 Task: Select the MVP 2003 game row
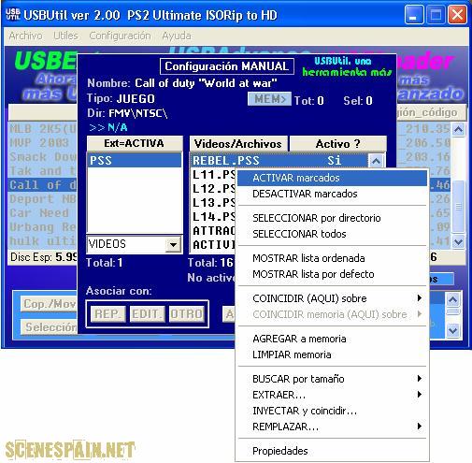tap(43, 143)
